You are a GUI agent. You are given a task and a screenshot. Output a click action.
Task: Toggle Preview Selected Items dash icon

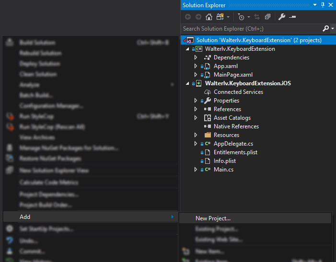coord(292,17)
